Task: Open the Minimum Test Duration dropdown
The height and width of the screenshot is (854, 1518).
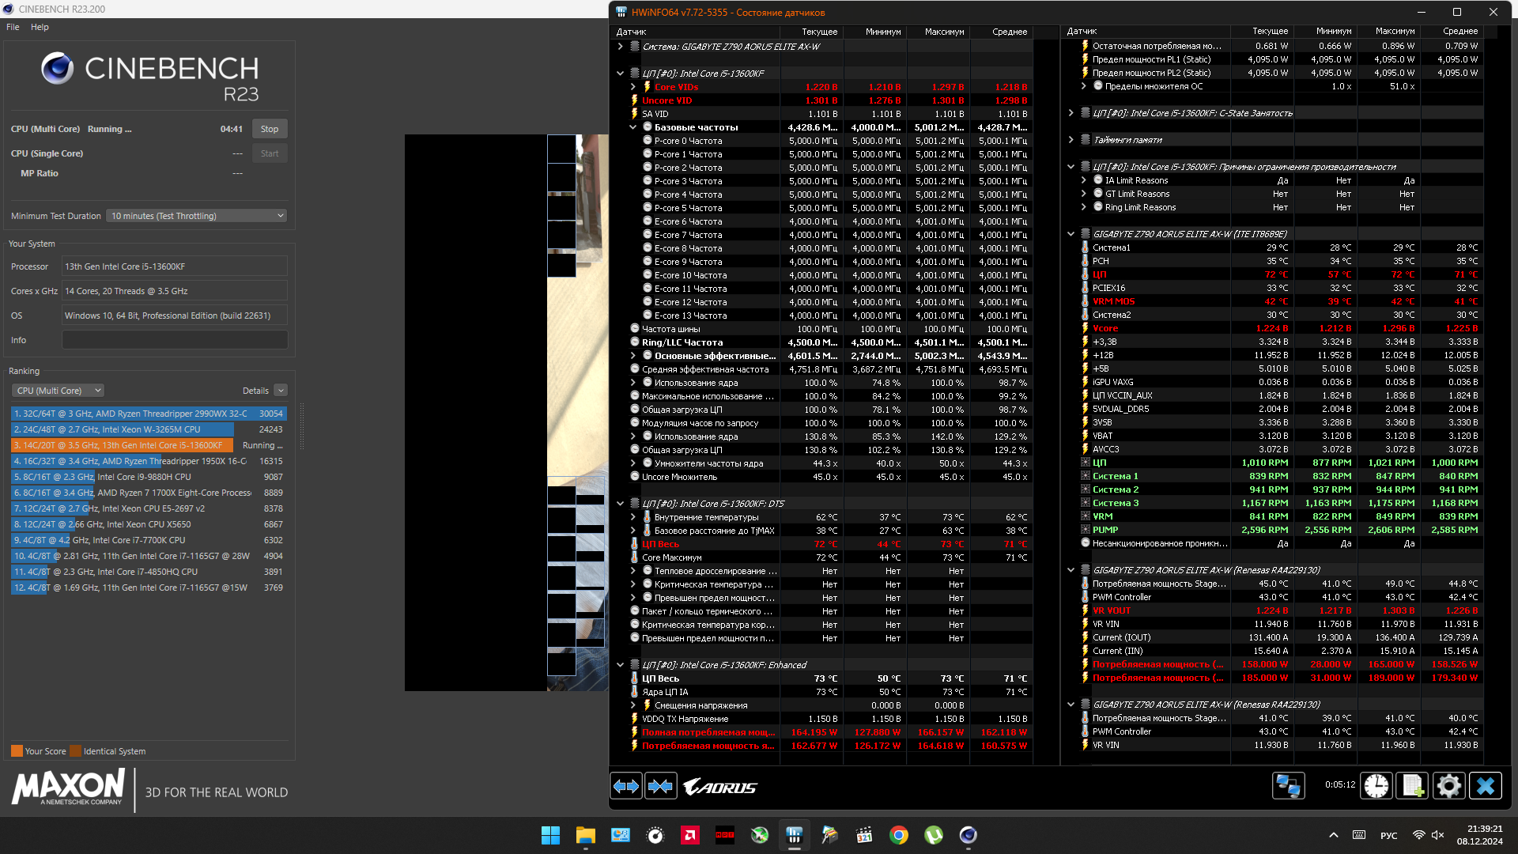Action: (196, 216)
